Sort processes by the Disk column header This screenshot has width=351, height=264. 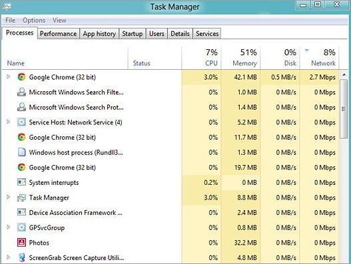click(x=280, y=58)
